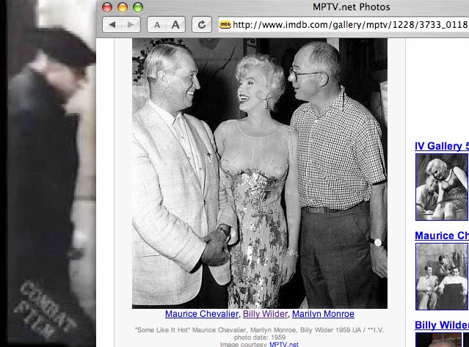Click the Back navigation arrow
This screenshot has width=469, height=347.
[112, 25]
